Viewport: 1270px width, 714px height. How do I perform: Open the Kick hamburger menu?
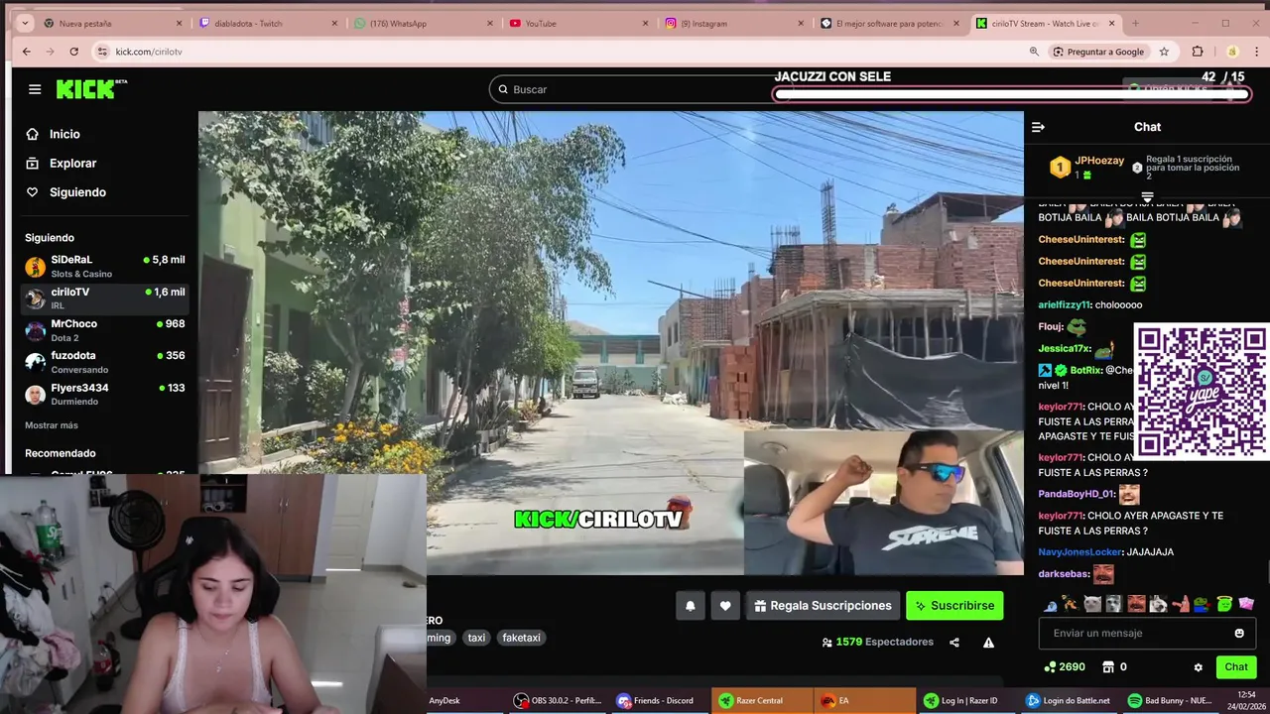pos(35,89)
